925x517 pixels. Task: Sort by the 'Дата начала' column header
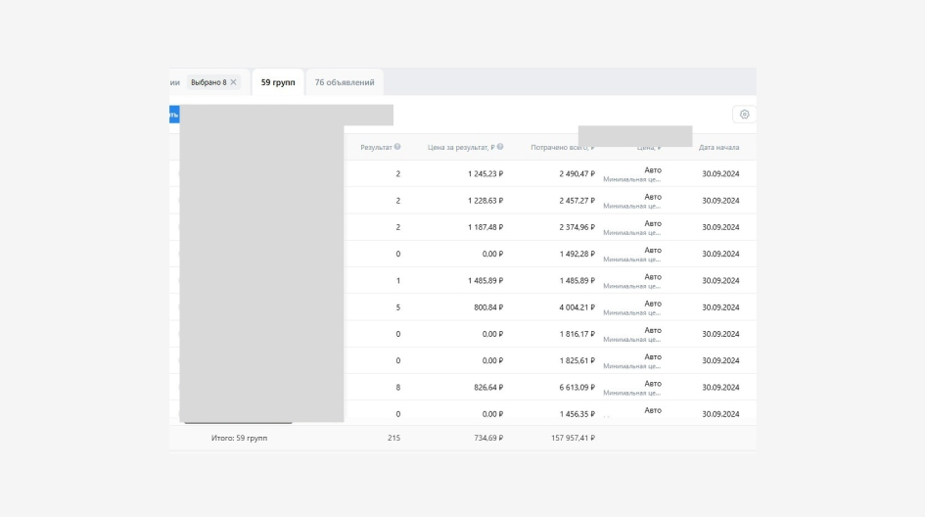pyautogui.click(x=718, y=147)
